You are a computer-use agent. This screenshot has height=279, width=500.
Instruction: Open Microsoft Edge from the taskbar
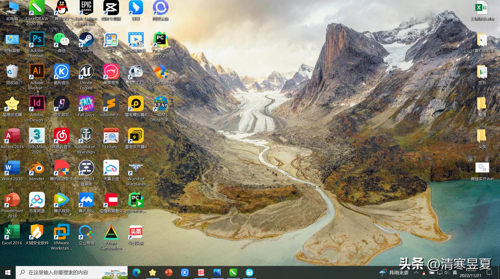136,272
